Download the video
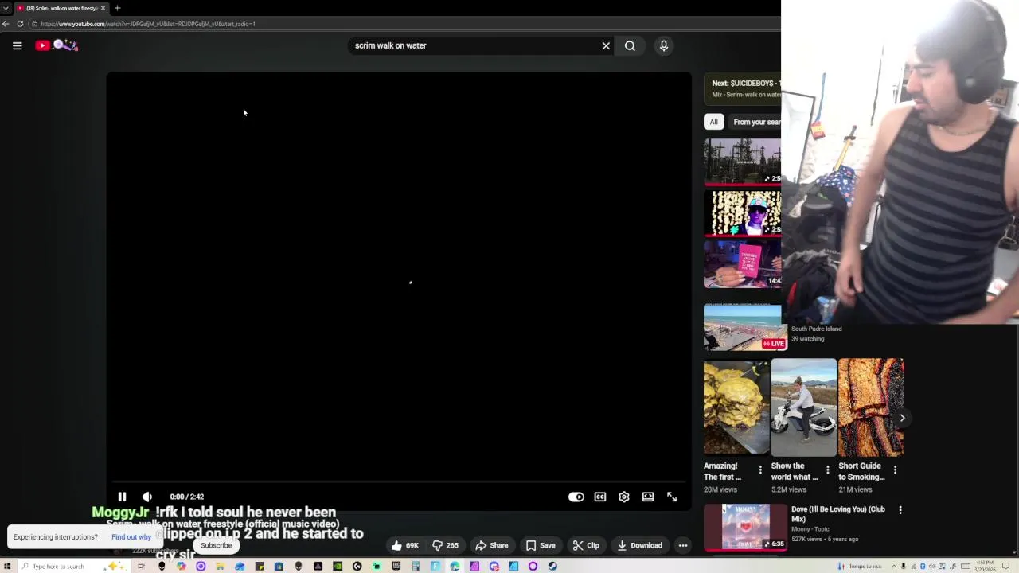The width and height of the screenshot is (1019, 573). pos(640,545)
